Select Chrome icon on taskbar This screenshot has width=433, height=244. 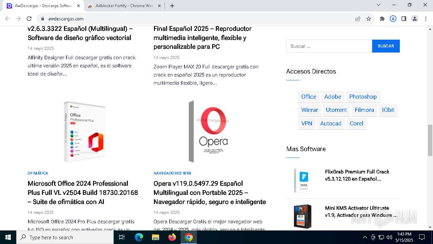click(x=189, y=237)
